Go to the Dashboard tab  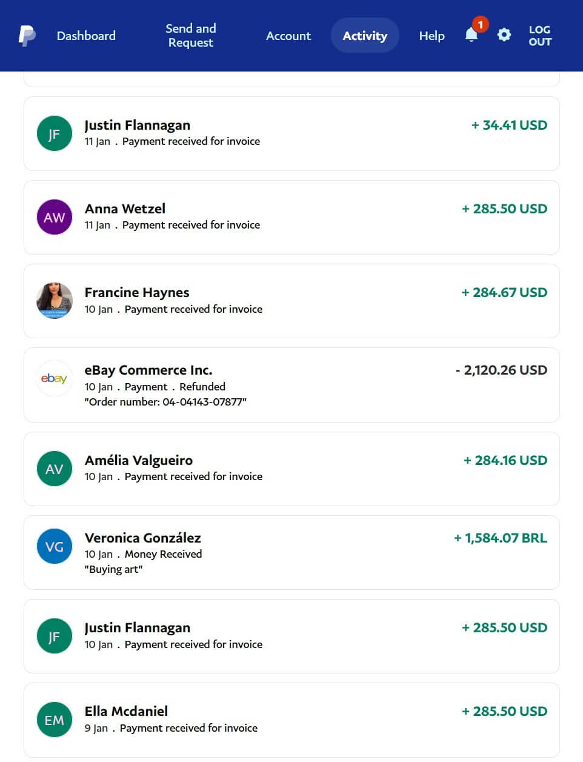pos(86,36)
